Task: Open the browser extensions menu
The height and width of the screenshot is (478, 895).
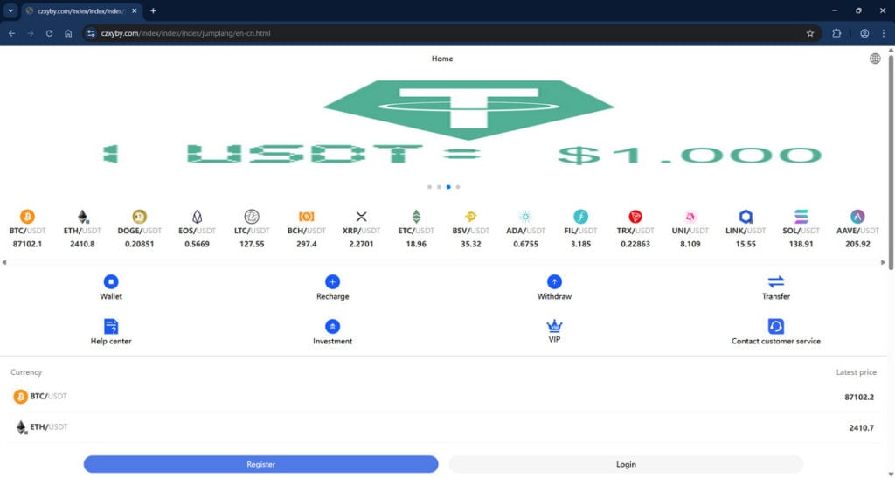Action: pos(836,34)
